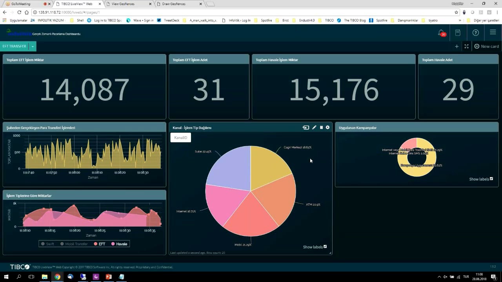
Task: Click the KanalID label button
Action: point(180,137)
